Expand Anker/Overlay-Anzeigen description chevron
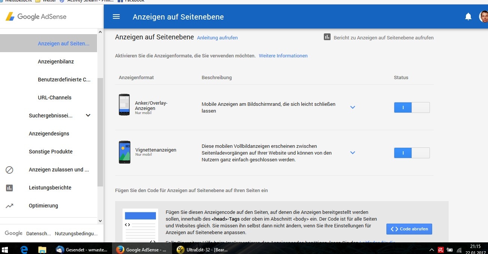 pos(352,107)
